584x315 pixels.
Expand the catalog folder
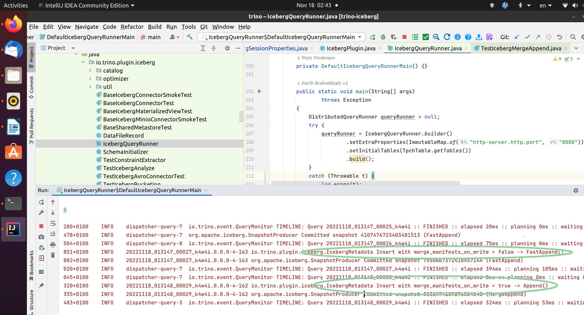[90, 70]
